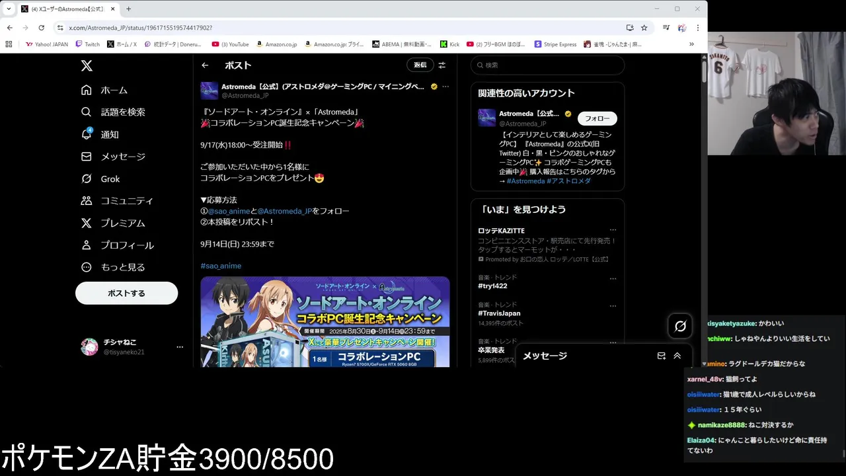Viewport: 846px width, 476px height.
Task: Open options for #TravisJapan trend
Action: coord(613,306)
